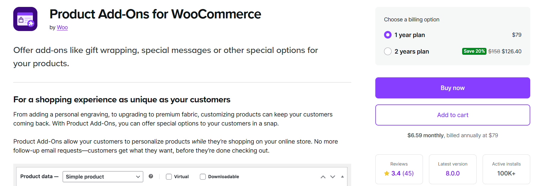Click the Add to cart button
542x186 pixels.
tap(452, 115)
